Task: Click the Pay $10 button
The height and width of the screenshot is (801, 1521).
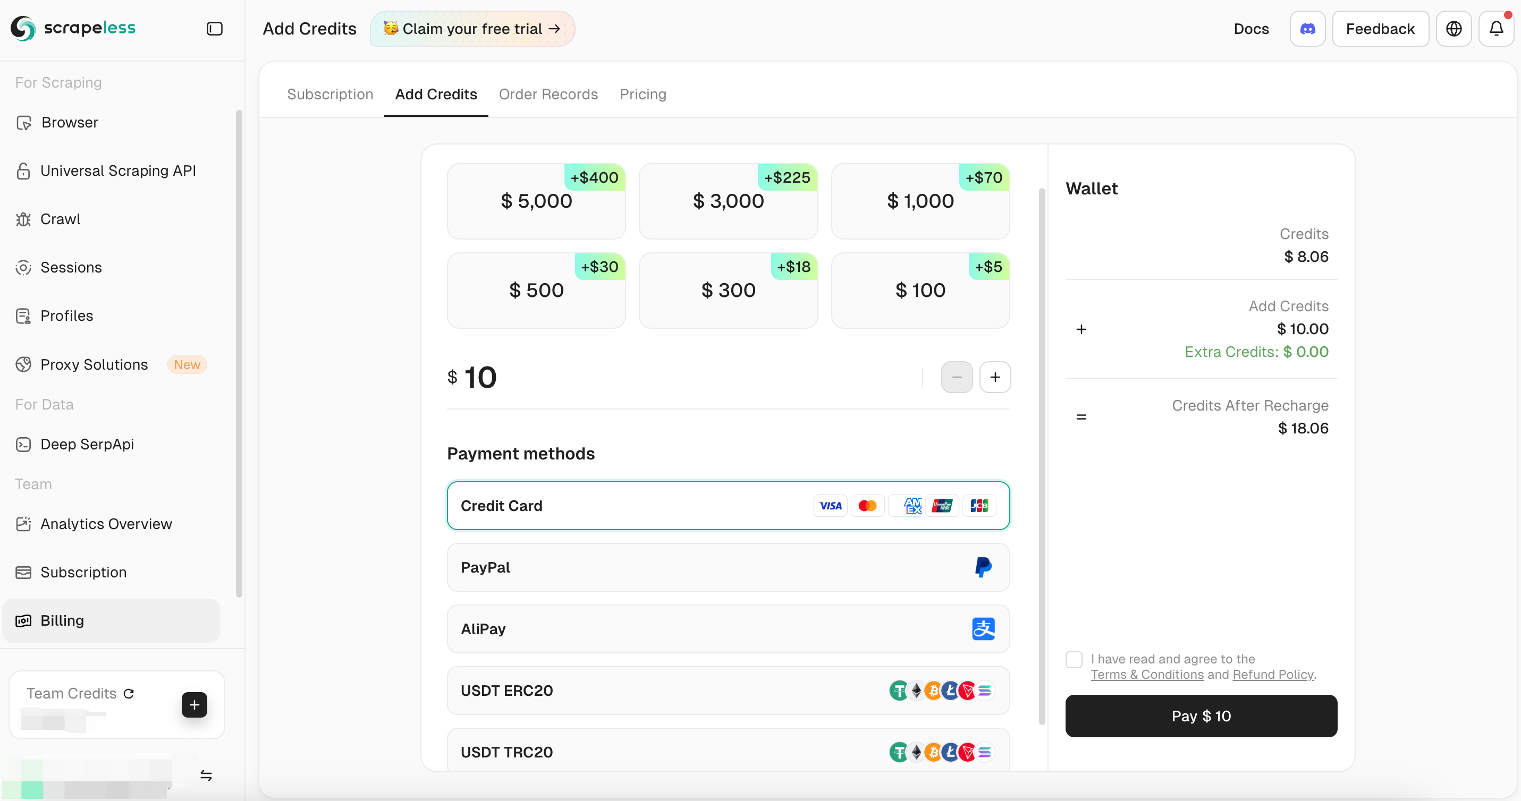Action: pyautogui.click(x=1201, y=716)
